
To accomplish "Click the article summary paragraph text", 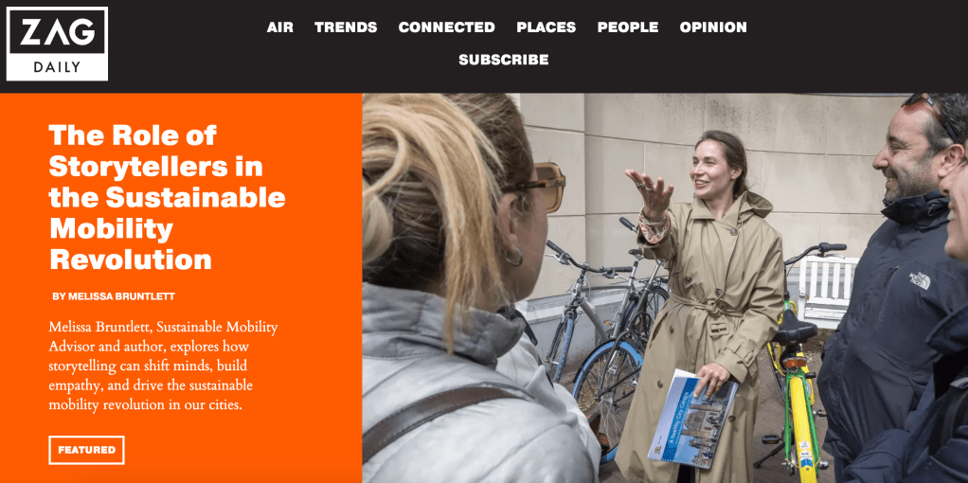I will (163, 366).
